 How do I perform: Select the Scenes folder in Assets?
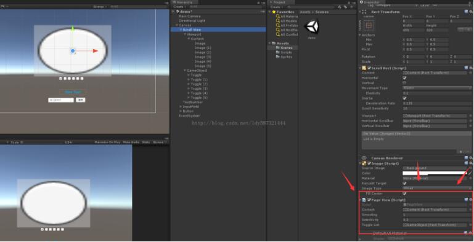pyautogui.click(x=284, y=48)
